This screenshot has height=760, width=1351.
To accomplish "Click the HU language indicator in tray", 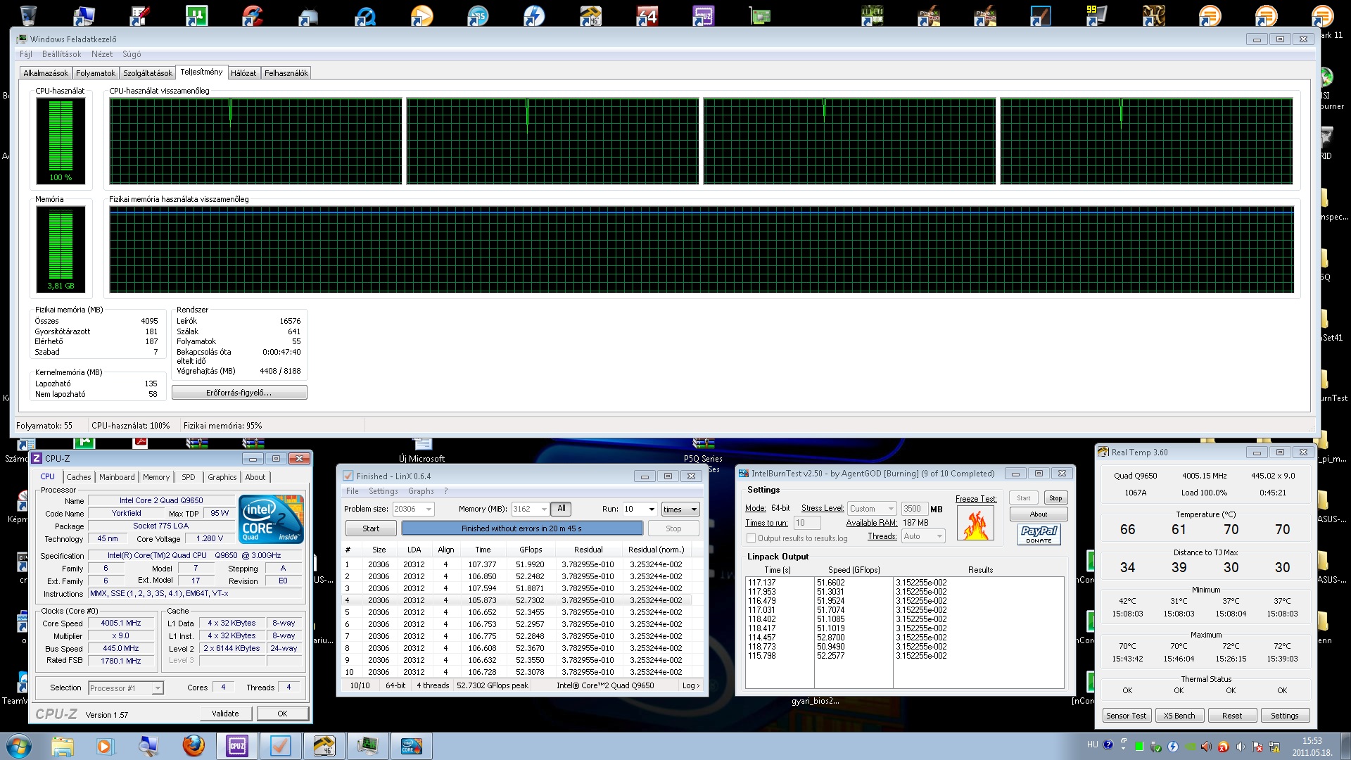I will click(x=1092, y=745).
